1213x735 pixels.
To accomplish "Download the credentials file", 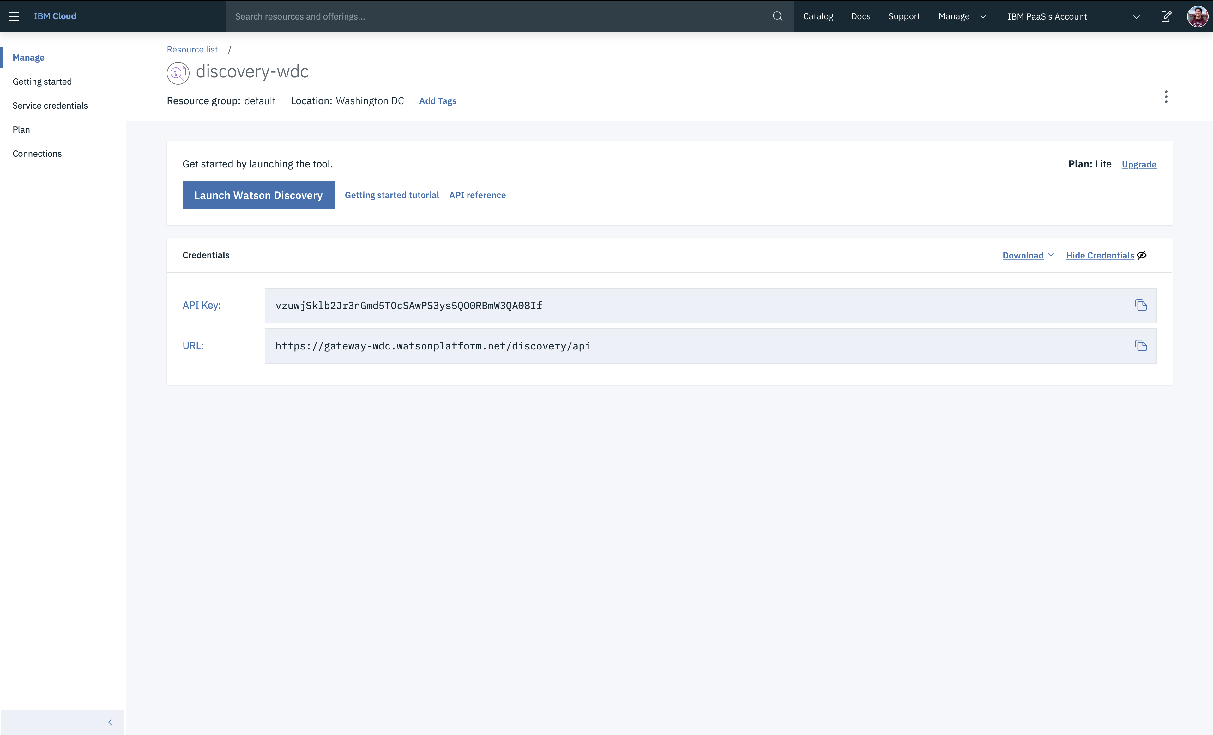I will [x=1029, y=255].
